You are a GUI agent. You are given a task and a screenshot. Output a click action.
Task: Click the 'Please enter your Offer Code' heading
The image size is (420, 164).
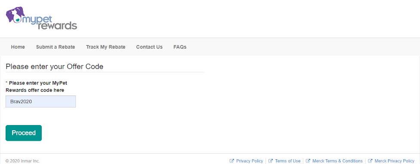coord(54,66)
